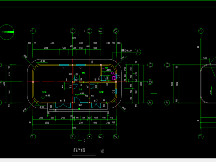Select the 6300 dimension text below the plan
The height and width of the screenshot is (162, 216).
[47, 123]
